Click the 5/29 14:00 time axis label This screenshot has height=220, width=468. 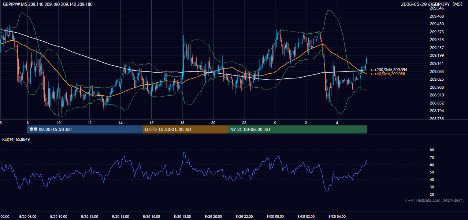[x=120, y=217]
